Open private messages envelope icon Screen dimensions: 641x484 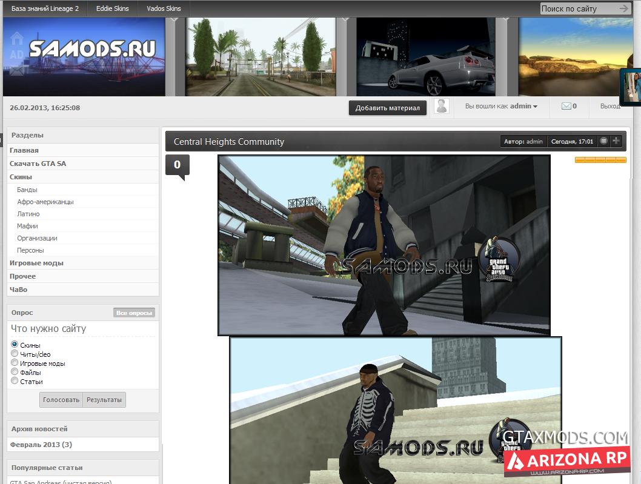coord(566,106)
